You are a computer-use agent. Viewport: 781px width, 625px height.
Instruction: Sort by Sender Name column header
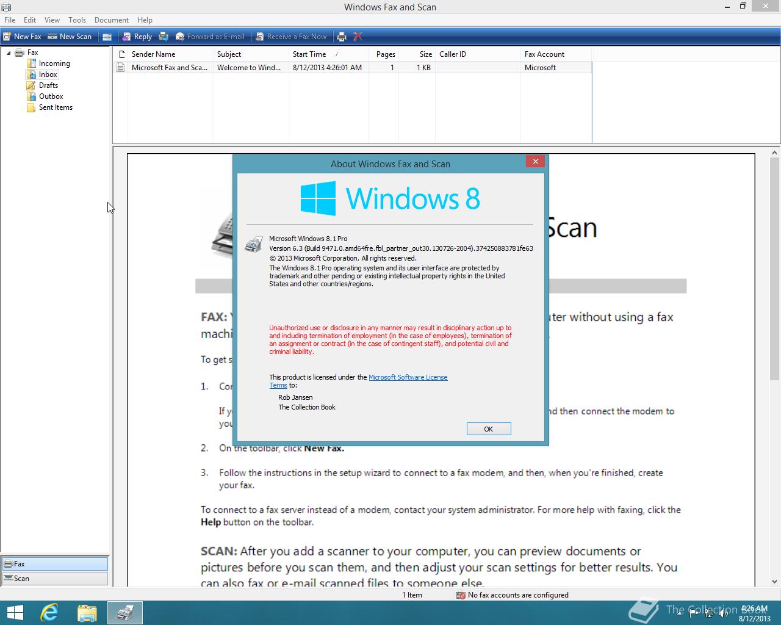tap(170, 54)
